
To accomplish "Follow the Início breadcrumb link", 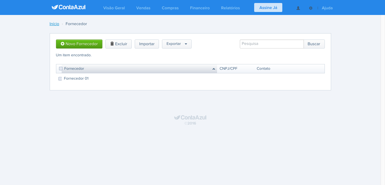I will [x=54, y=24].
